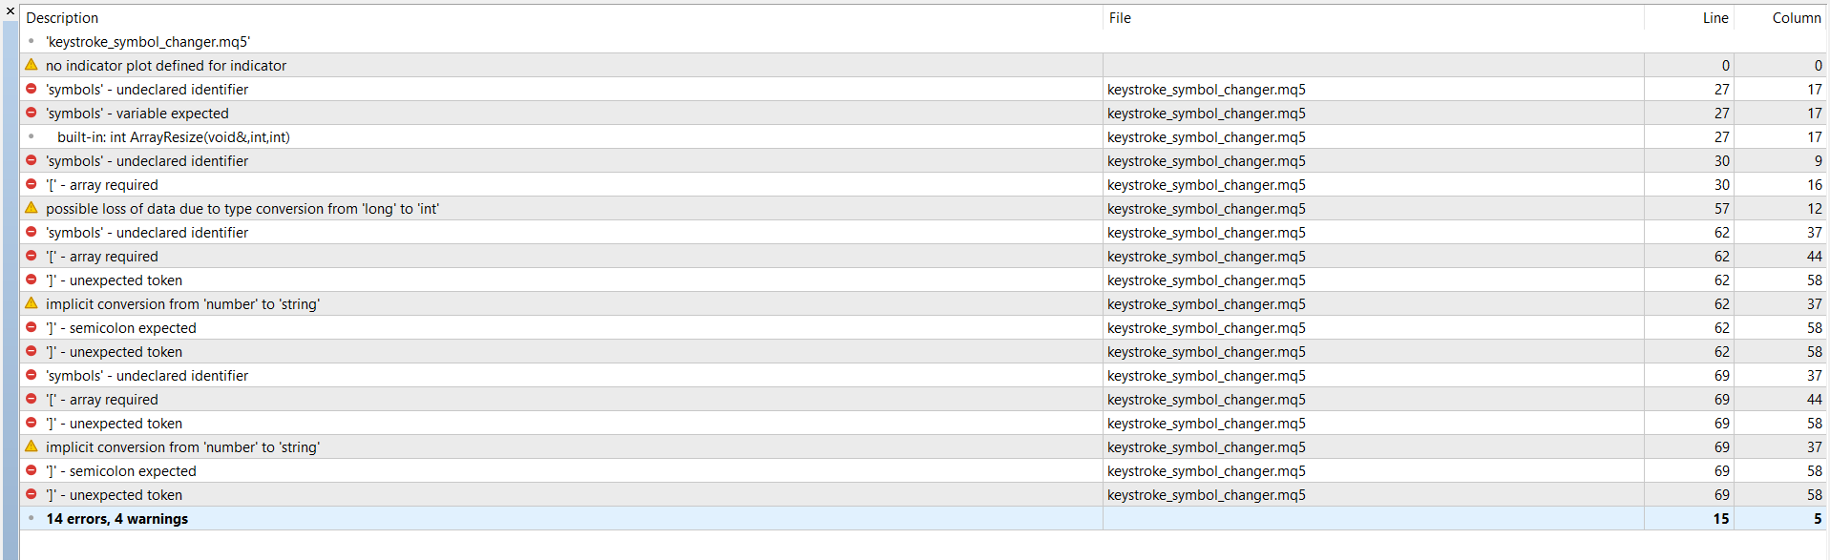Select the '14 errors, 4 warnings' summary row
Screen dimensions: 1830x560
pos(116,519)
